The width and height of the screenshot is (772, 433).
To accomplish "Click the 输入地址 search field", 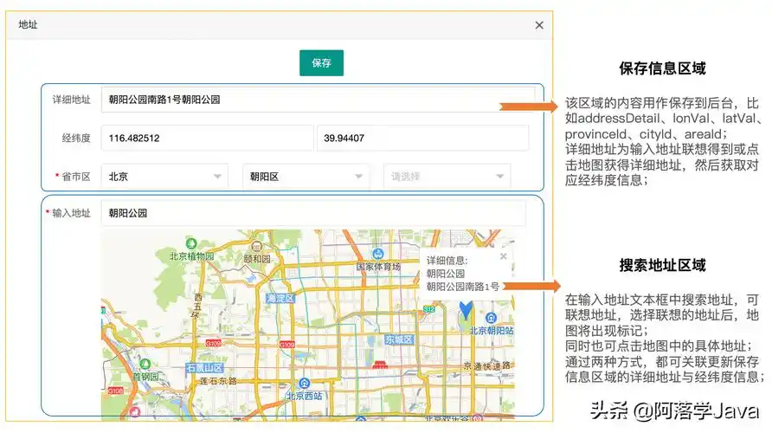I will coord(312,213).
